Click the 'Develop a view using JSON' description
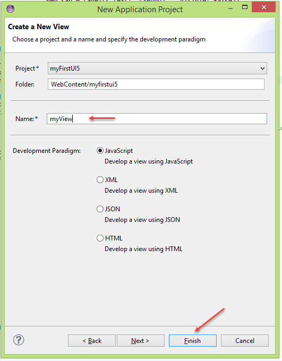282x361 pixels. pyautogui.click(x=142, y=220)
